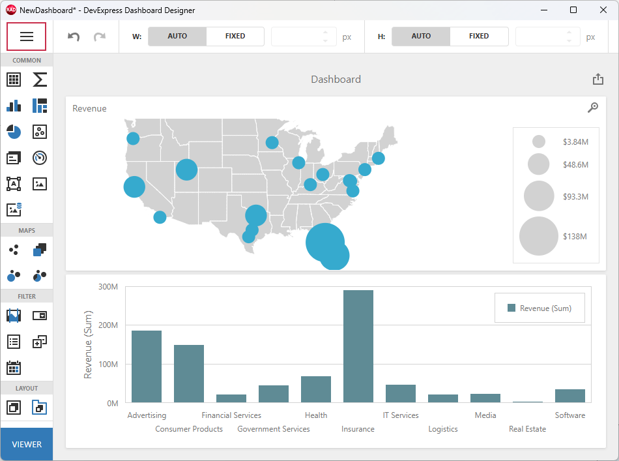The height and width of the screenshot is (461, 619).
Task: Select the Chart tool in the toolbox
Action: pos(13,106)
